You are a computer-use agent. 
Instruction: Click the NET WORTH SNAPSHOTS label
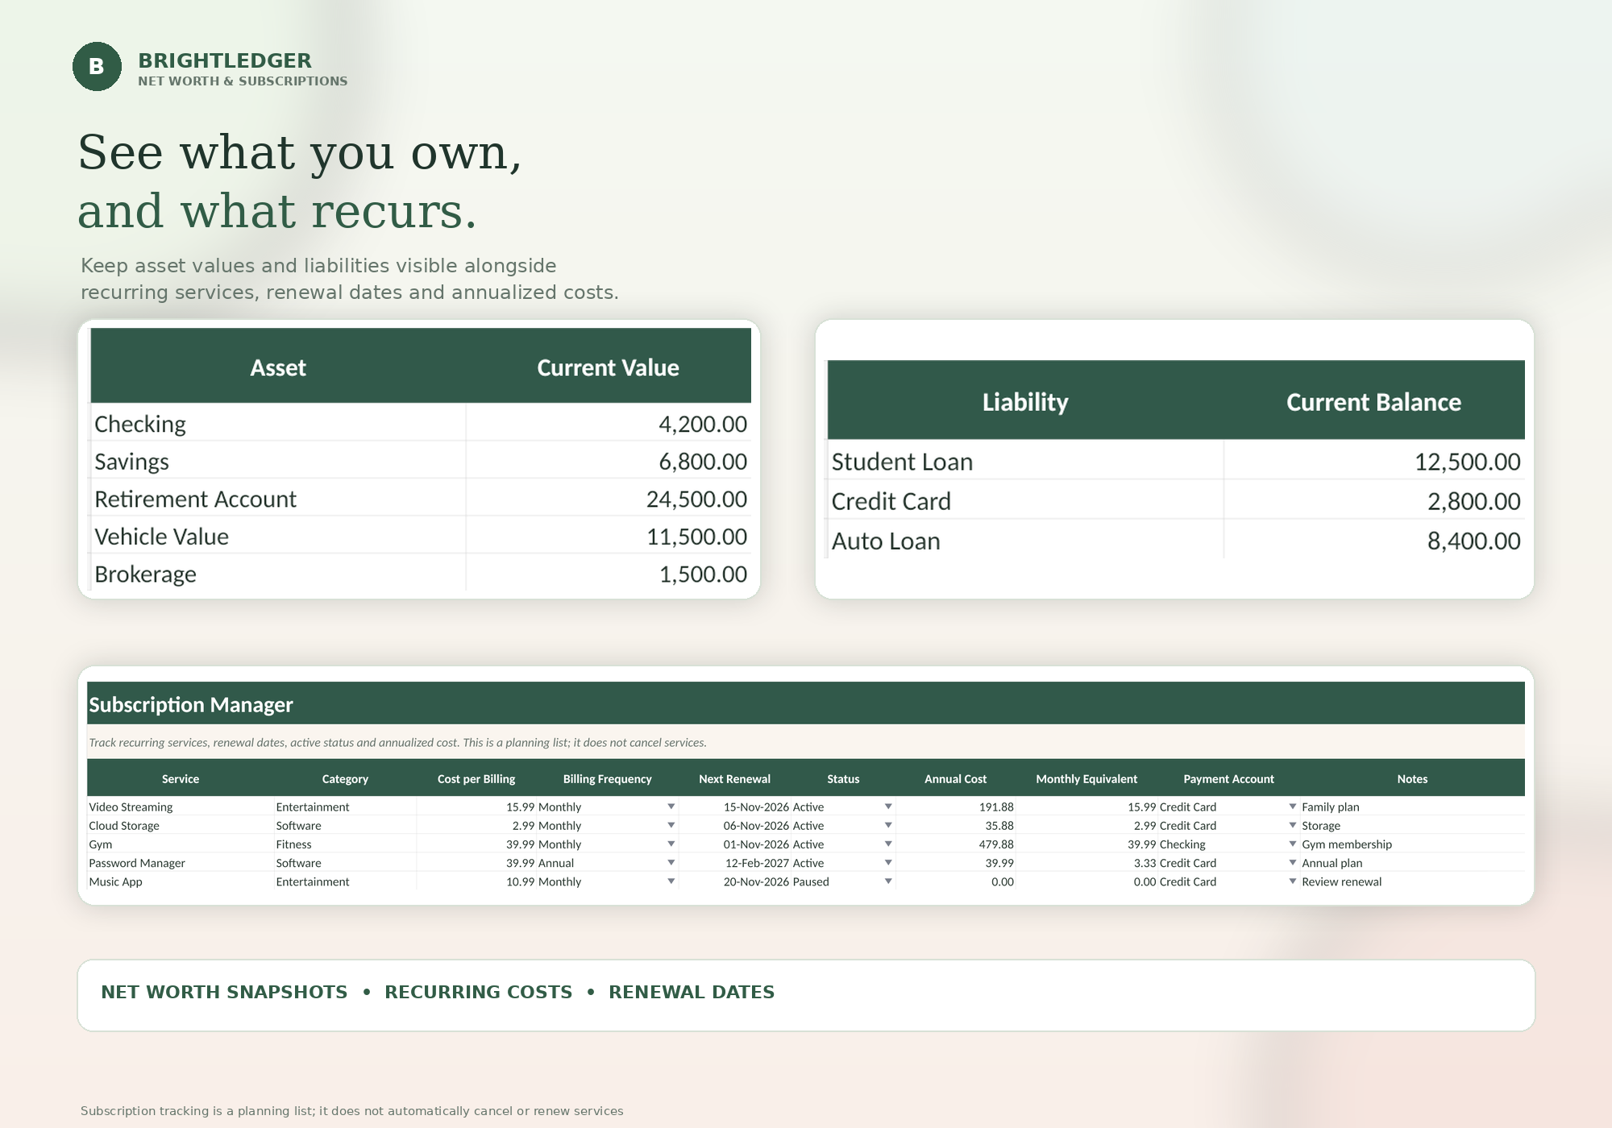pos(224,992)
